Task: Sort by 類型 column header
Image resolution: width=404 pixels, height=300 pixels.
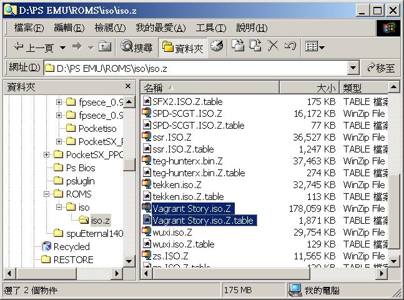Action: click(x=363, y=87)
